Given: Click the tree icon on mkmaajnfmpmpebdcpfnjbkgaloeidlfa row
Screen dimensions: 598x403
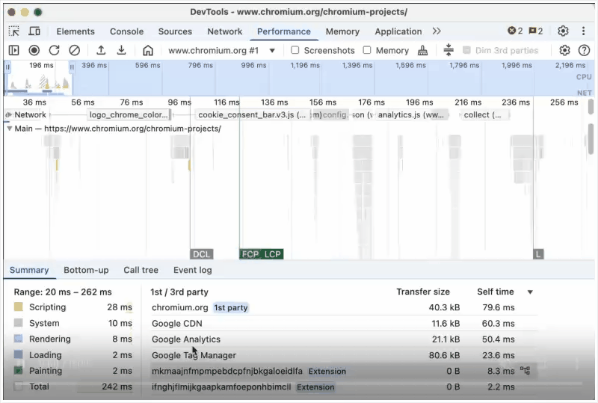Looking at the screenshot, I should click(x=525, y=371).
